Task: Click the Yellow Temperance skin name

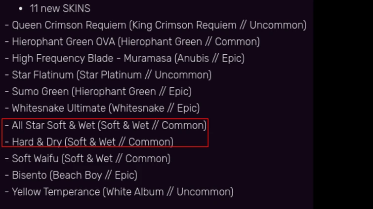Action: [x=55, y=192]
